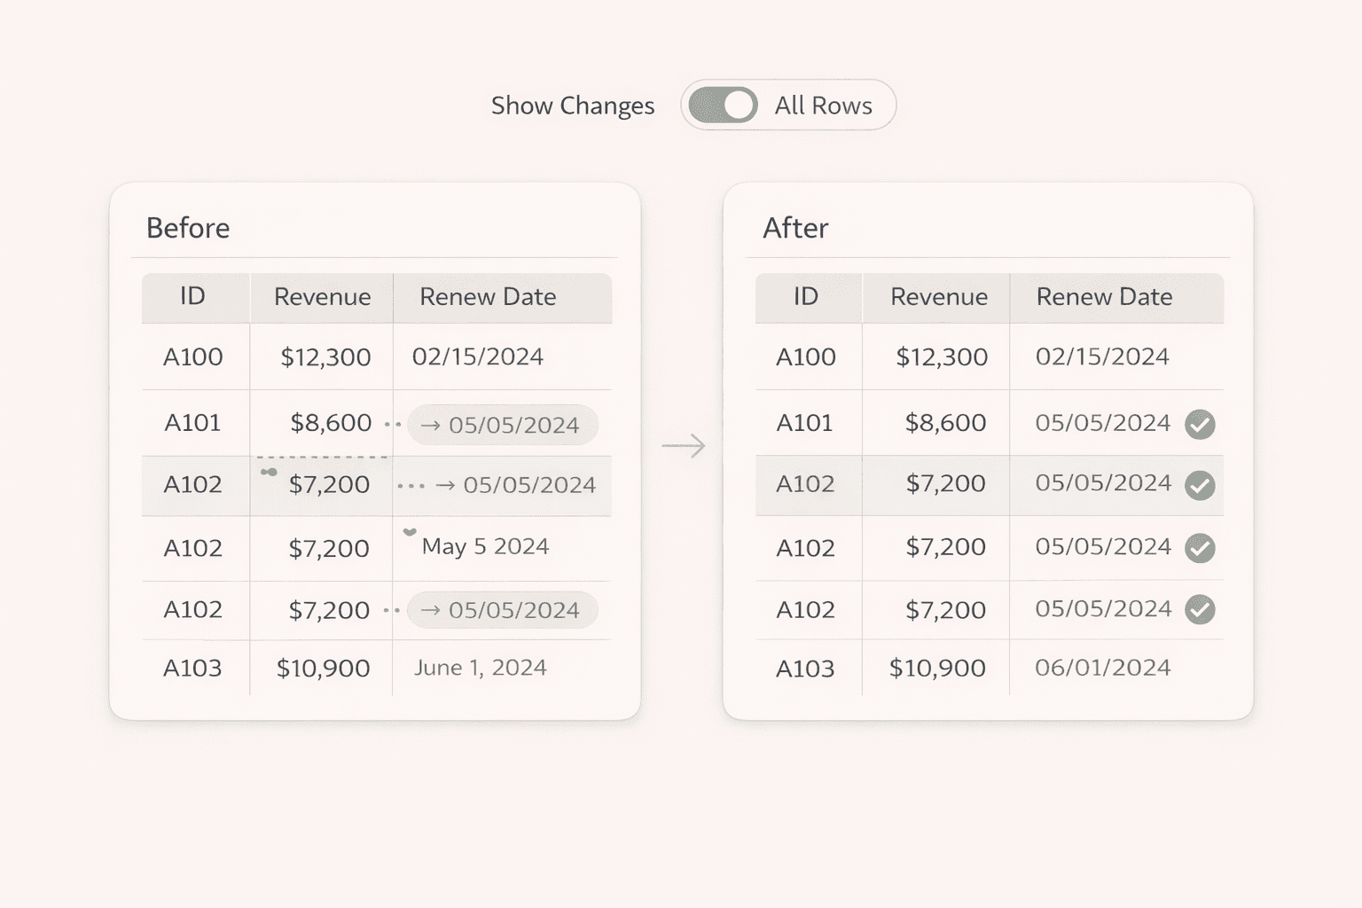Image resolution: width=1362 pixels, height=908 pixels.
Task: Select A101 in the Before table
Action: (192, 423)
